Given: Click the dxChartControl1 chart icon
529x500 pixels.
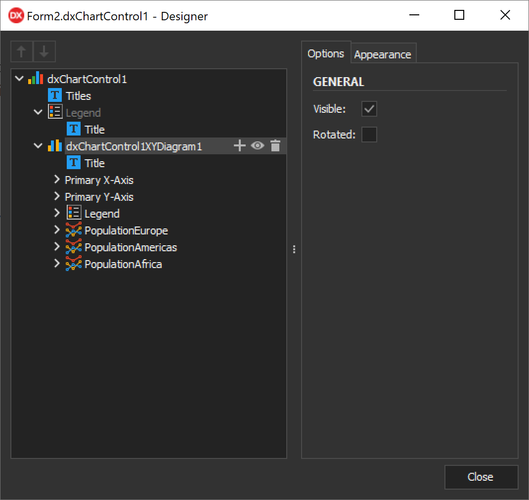Looking at the screenshot, I should pos(36,79).
